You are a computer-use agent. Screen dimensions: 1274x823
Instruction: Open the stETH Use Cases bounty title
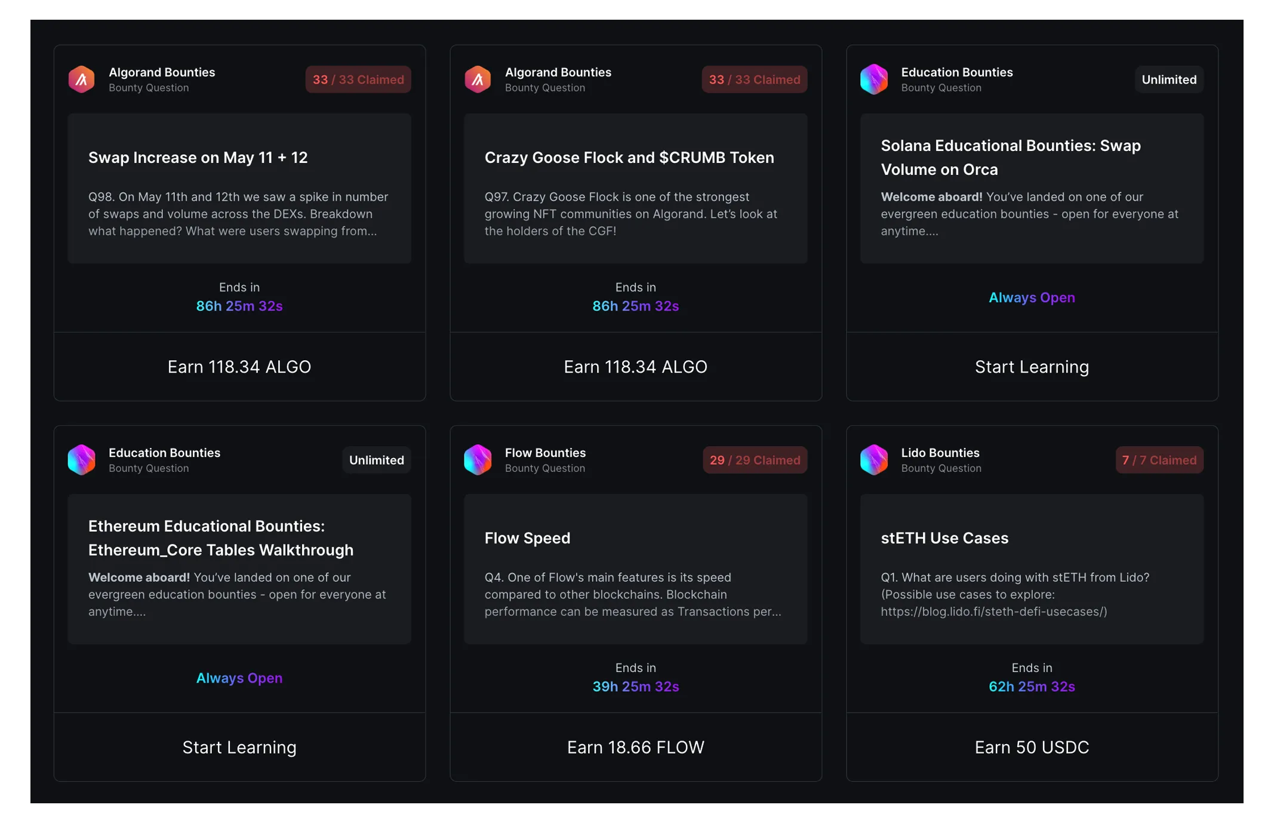click(x=944, y=538)
